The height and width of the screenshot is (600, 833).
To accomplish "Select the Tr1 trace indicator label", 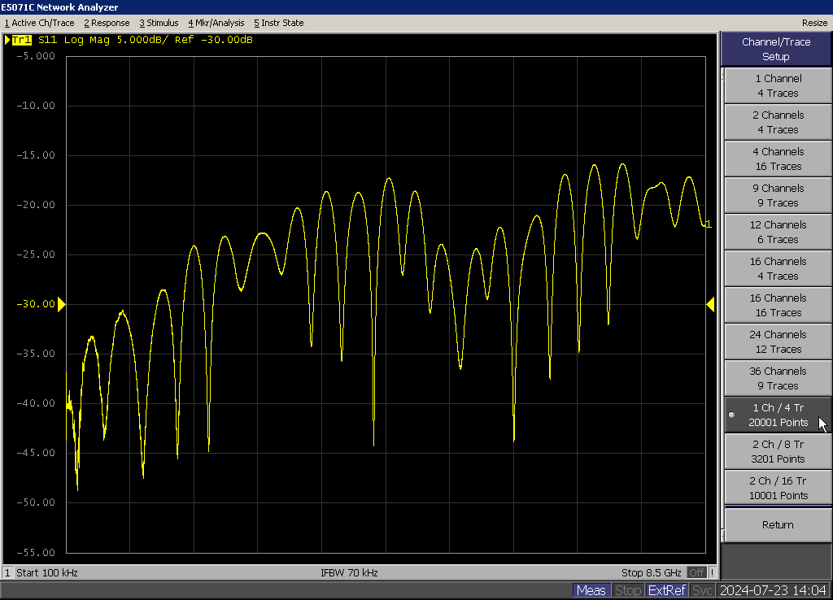I will [22, 39].
